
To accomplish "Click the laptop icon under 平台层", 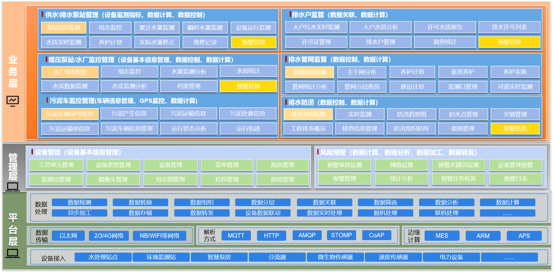I will click(x=13, y=253).
